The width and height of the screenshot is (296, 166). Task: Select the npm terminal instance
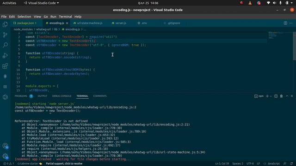pos(259,96)
